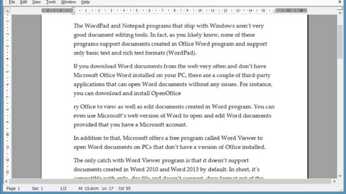Viewport: 346px width, 194px height.
Task: Click the 1/2 page count in status bar
Action: [63, 189]
